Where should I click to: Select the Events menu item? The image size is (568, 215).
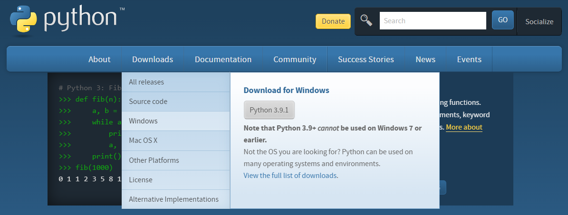469,59
